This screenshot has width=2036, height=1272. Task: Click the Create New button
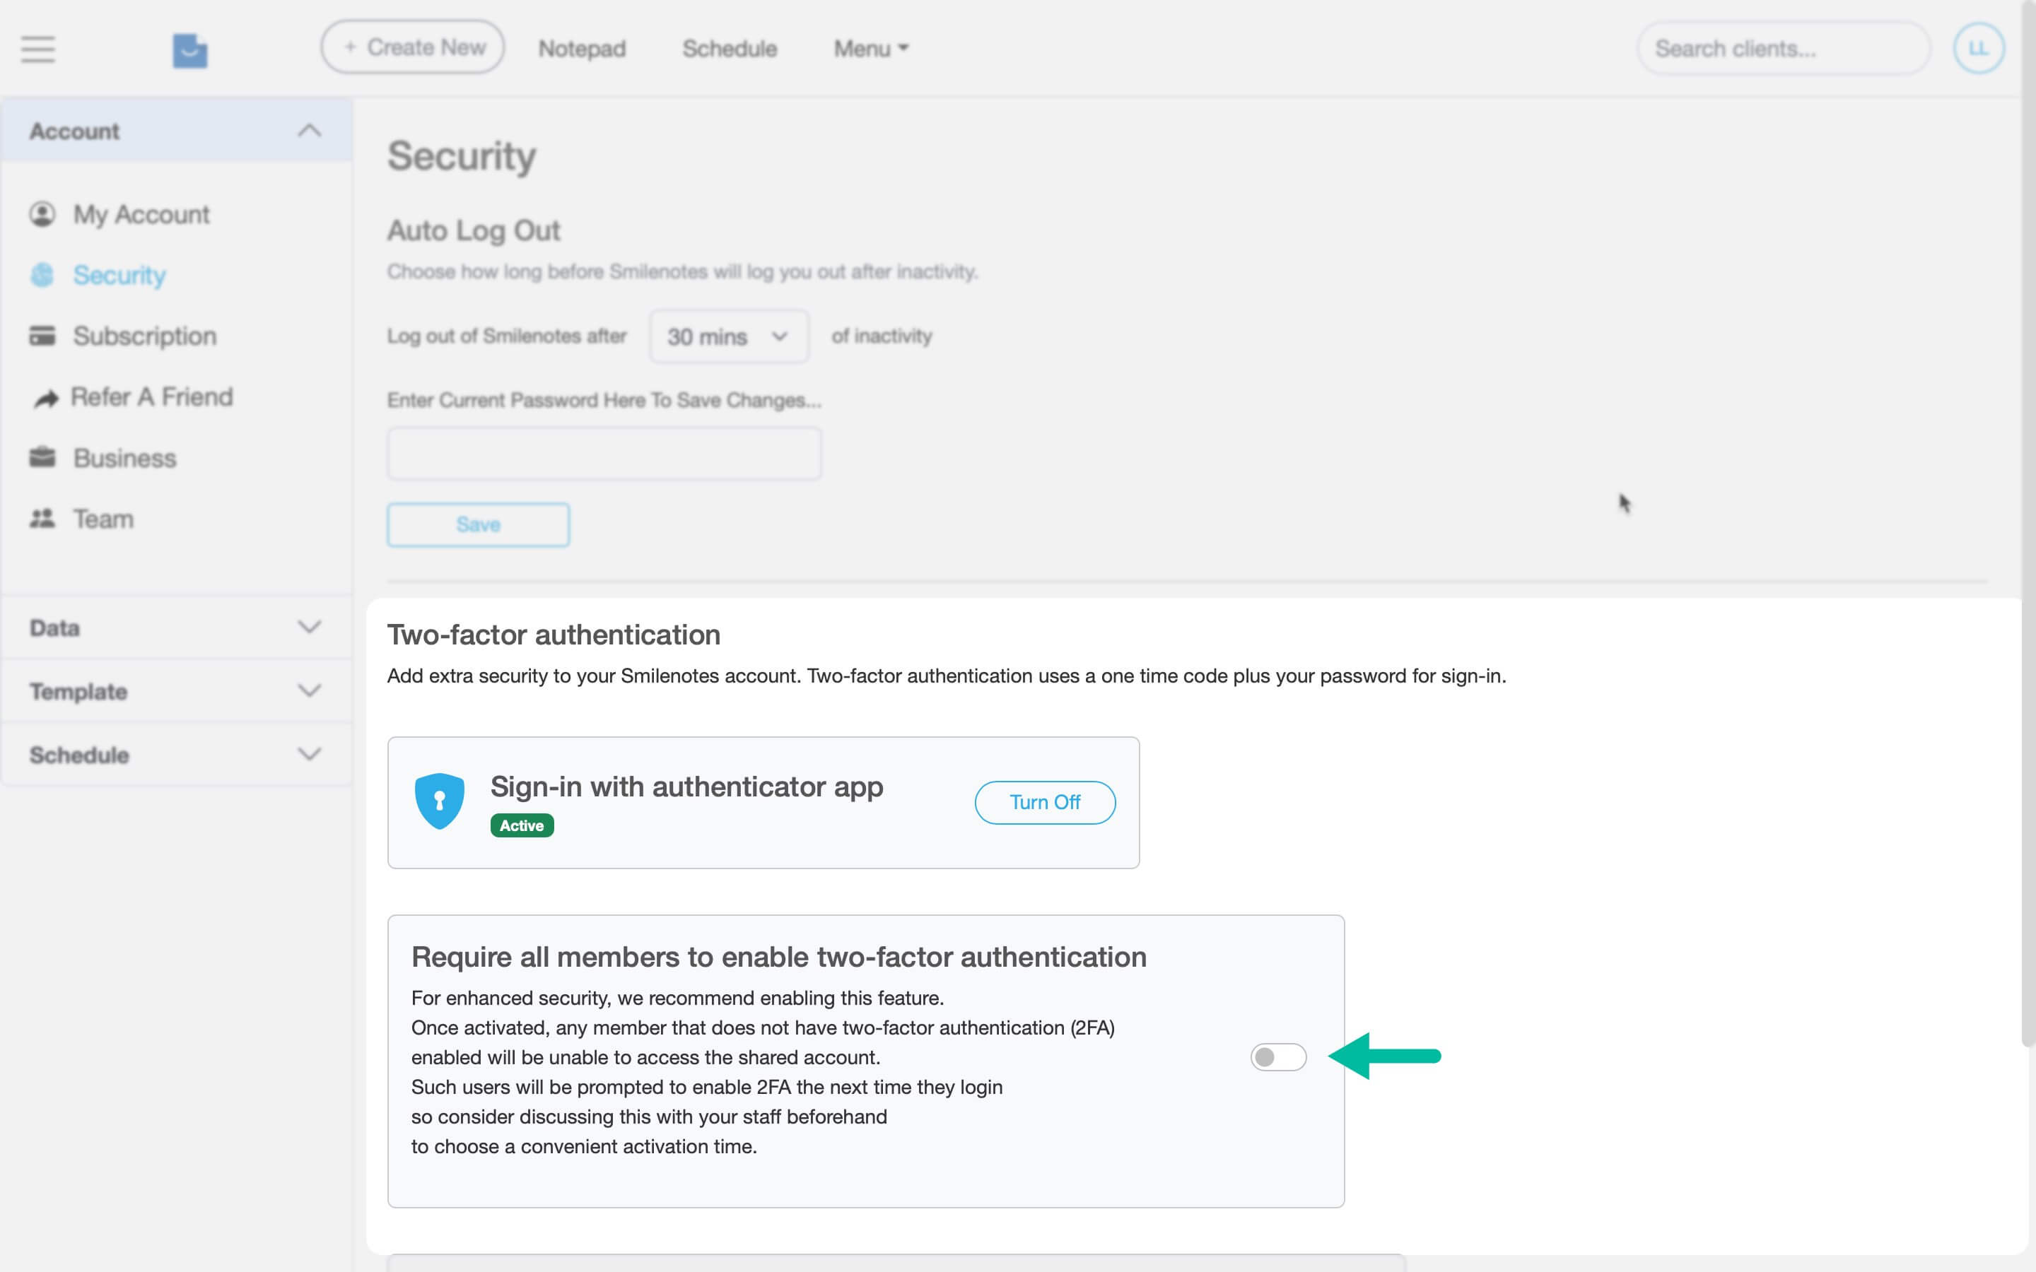412,48
